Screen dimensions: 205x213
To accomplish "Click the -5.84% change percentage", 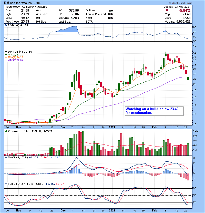I will pos(185,11).
